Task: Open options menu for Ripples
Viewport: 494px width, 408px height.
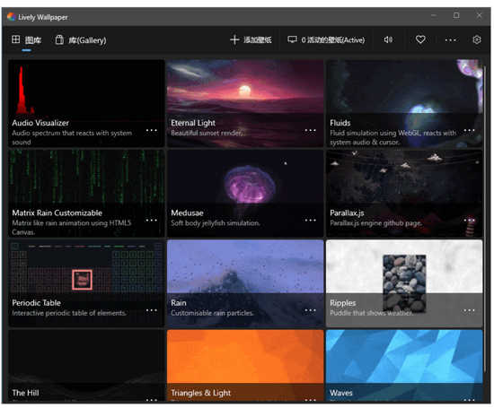Action: [x=469, y=310]
